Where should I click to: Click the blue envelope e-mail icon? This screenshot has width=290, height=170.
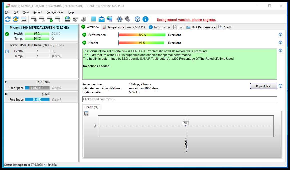click(102, 19)
